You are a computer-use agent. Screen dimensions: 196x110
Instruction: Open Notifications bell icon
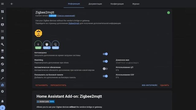[2, 101]
